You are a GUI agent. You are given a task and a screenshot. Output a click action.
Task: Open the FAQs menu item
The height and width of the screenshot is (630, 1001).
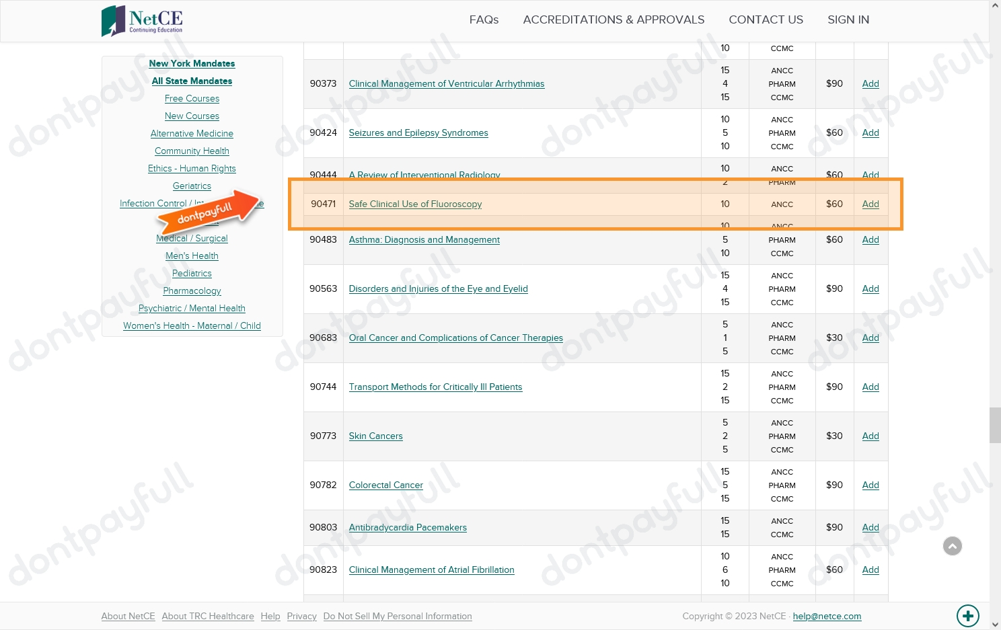pyautogui.click(x=484, y=19)
